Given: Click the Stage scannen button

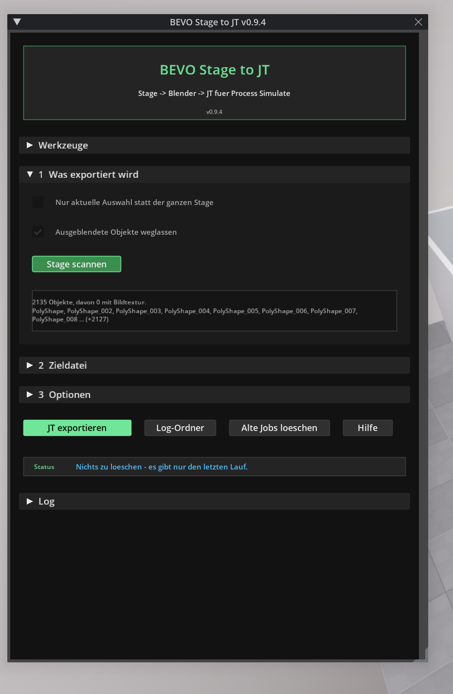Looking at the screenshot, I should point(76,264).
